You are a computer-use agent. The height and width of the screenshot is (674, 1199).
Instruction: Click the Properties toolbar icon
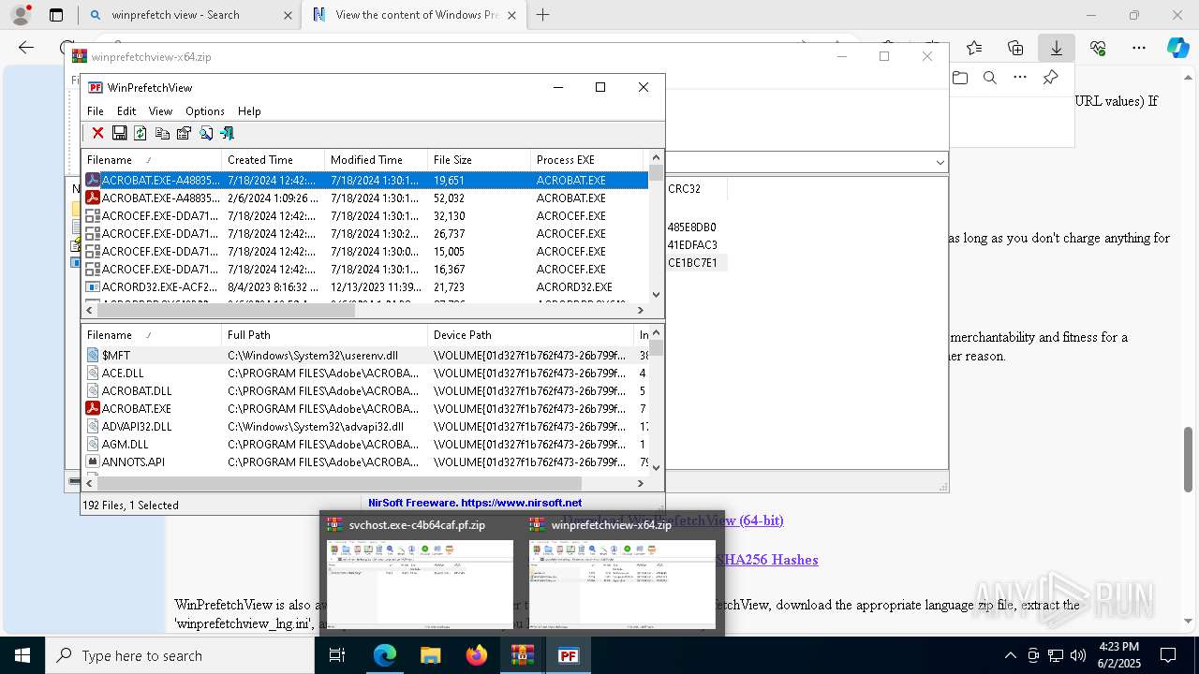point(184,133)
